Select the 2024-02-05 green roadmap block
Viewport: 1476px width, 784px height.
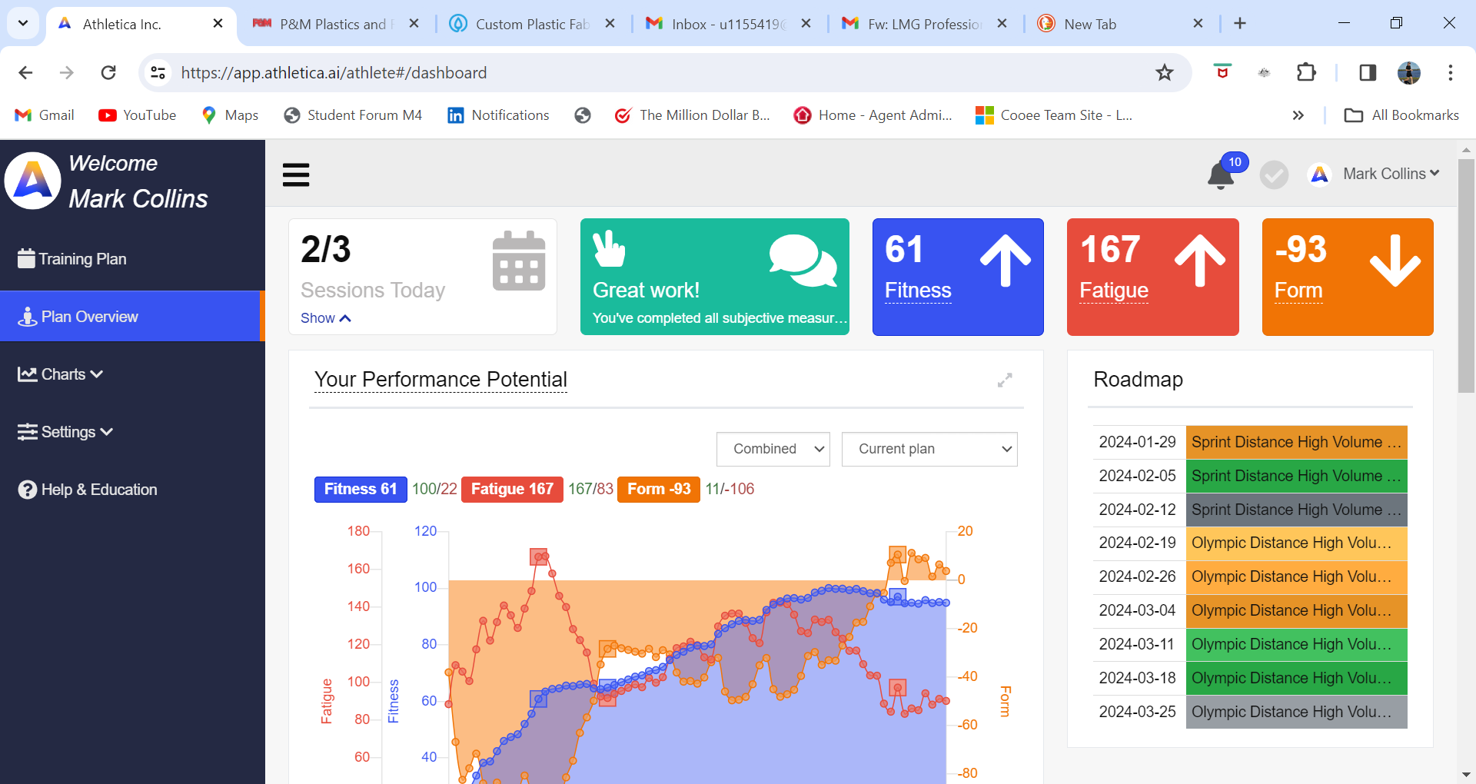(x=1296, y=476)
